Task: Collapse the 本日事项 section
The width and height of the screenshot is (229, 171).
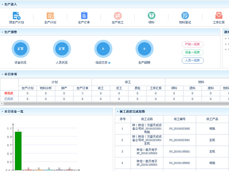Action: [x=3, y=74]
